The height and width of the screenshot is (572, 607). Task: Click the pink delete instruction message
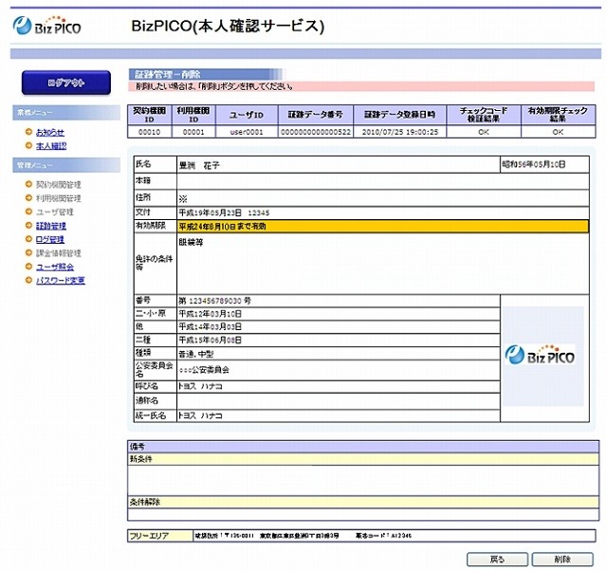tap(361, 86)
